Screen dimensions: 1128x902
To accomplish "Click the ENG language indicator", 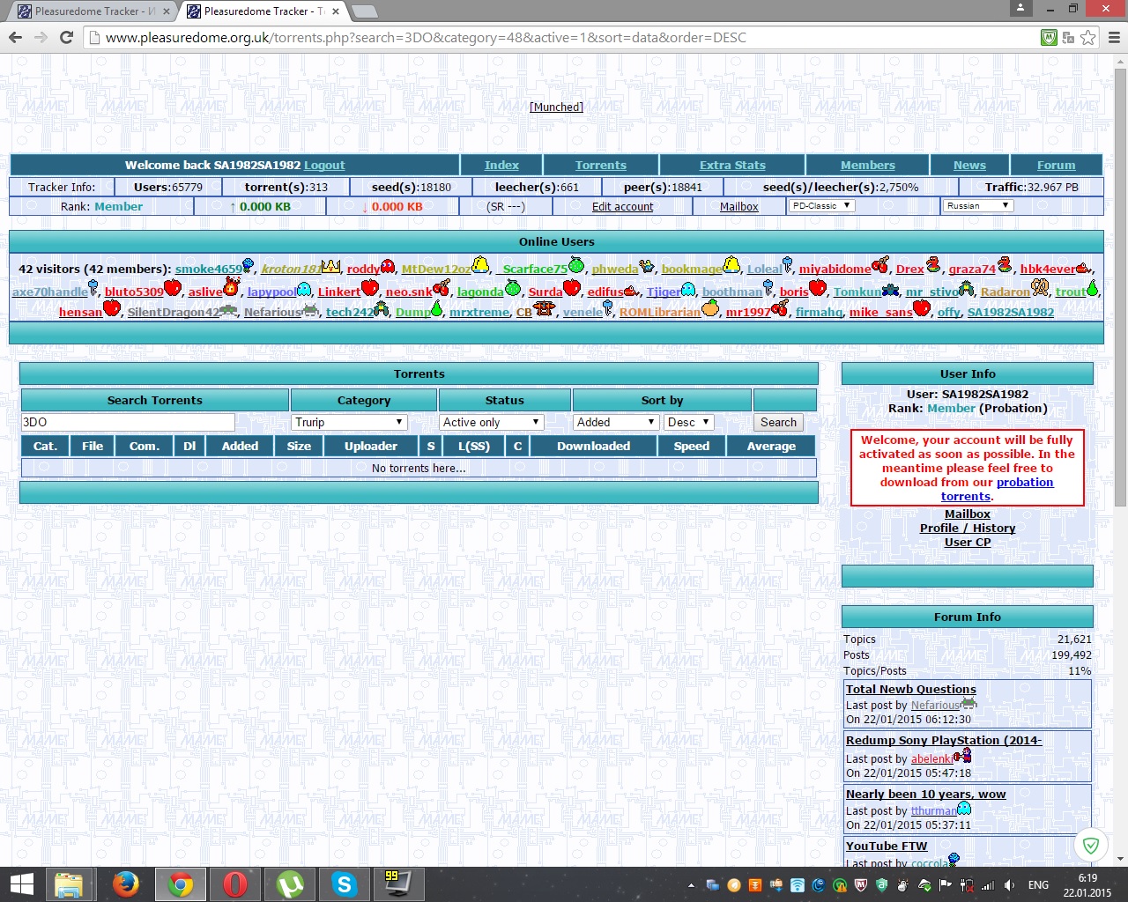I will click(1038, 885).
